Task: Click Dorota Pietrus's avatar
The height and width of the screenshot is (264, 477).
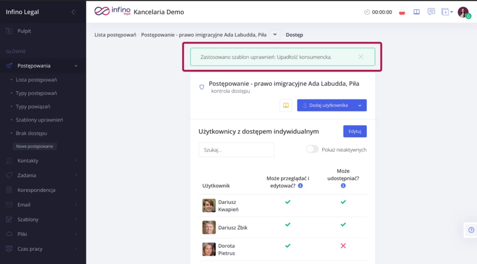Action: [209, 250]
